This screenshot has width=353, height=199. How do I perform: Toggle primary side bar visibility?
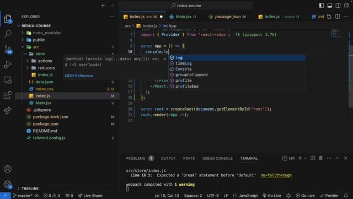322,6
